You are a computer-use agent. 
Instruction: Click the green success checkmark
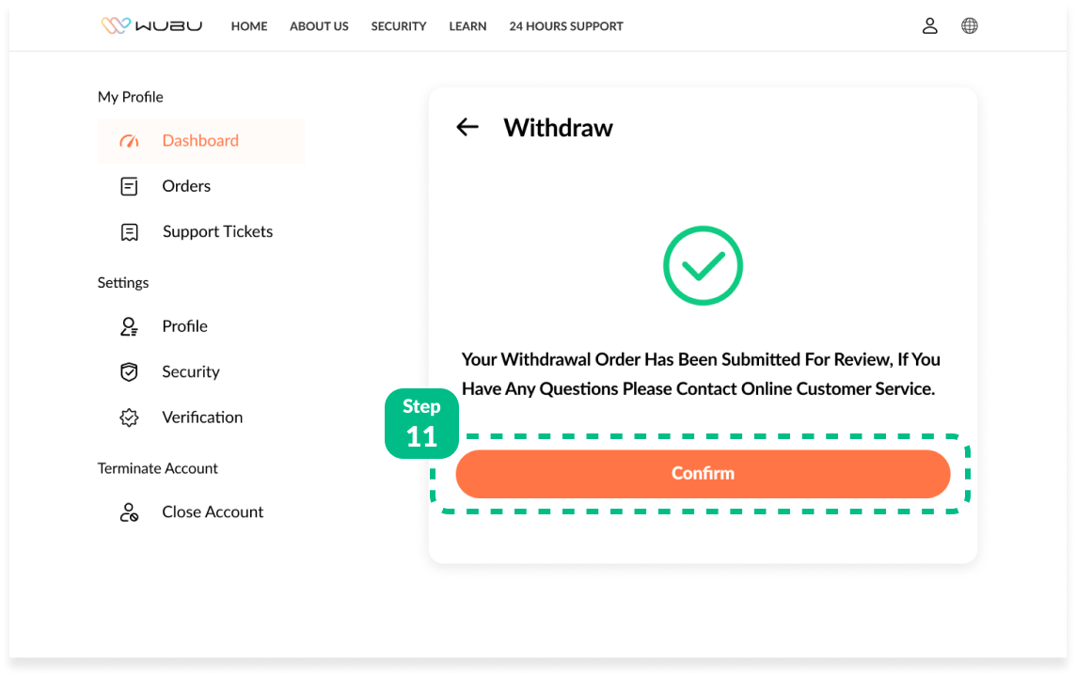(x=703, y=266)
